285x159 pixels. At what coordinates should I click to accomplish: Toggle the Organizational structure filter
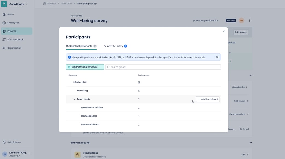click(85, 67)
